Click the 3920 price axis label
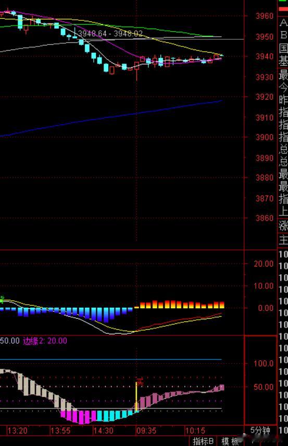Image resolution: width=288 pixels, height=446 pixels. pyautogui.click(x=264, y=97)
